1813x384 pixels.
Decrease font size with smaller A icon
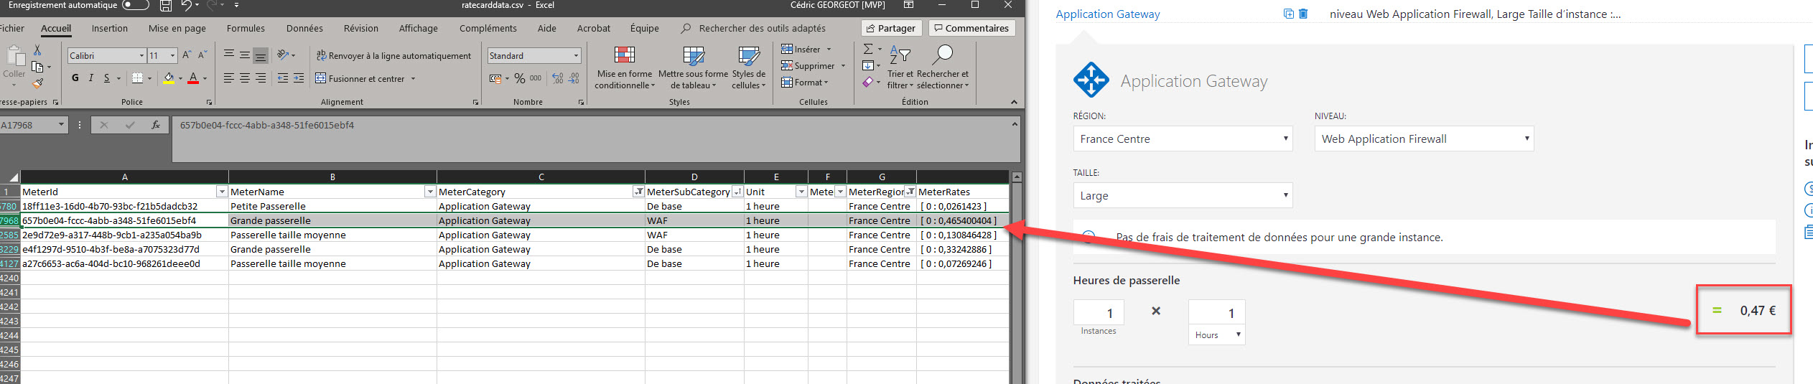point(202,55)
